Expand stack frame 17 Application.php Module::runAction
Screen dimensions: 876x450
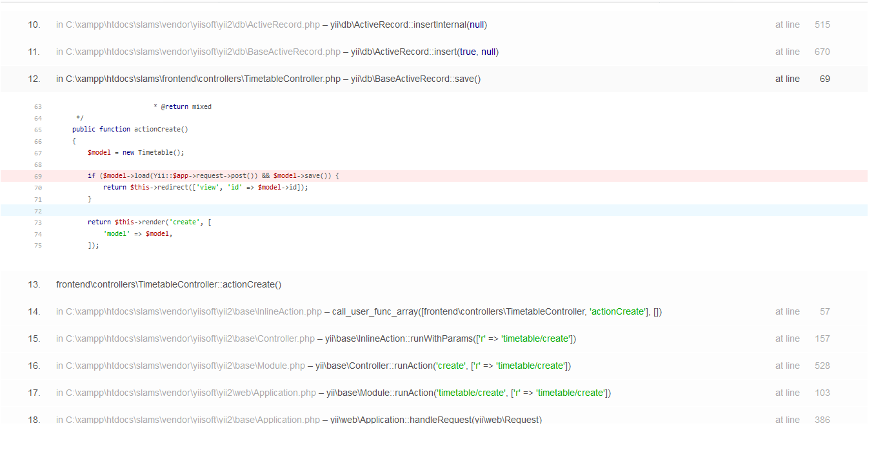[x=433, y=393]
